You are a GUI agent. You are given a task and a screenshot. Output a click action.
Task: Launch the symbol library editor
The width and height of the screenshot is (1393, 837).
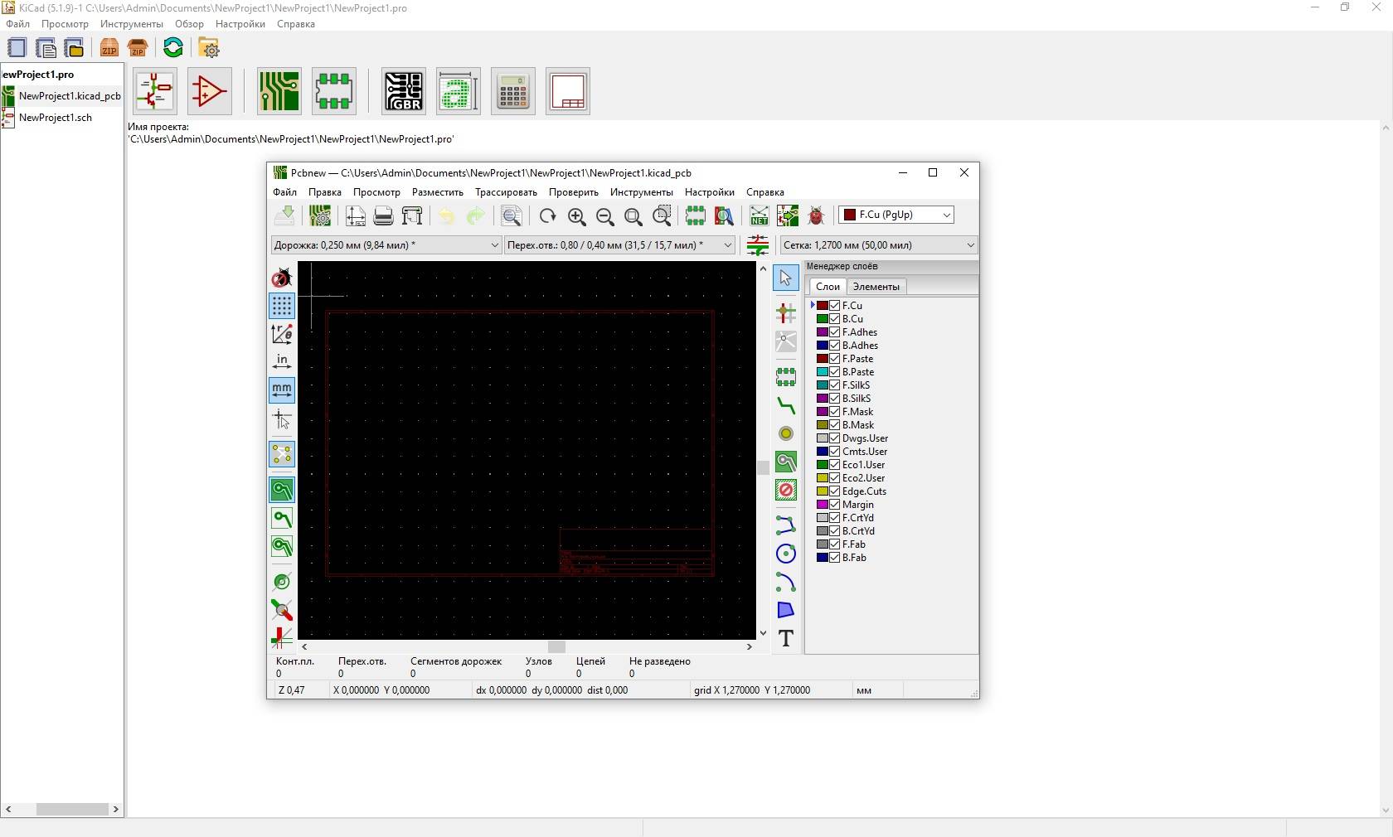(210, 91)
